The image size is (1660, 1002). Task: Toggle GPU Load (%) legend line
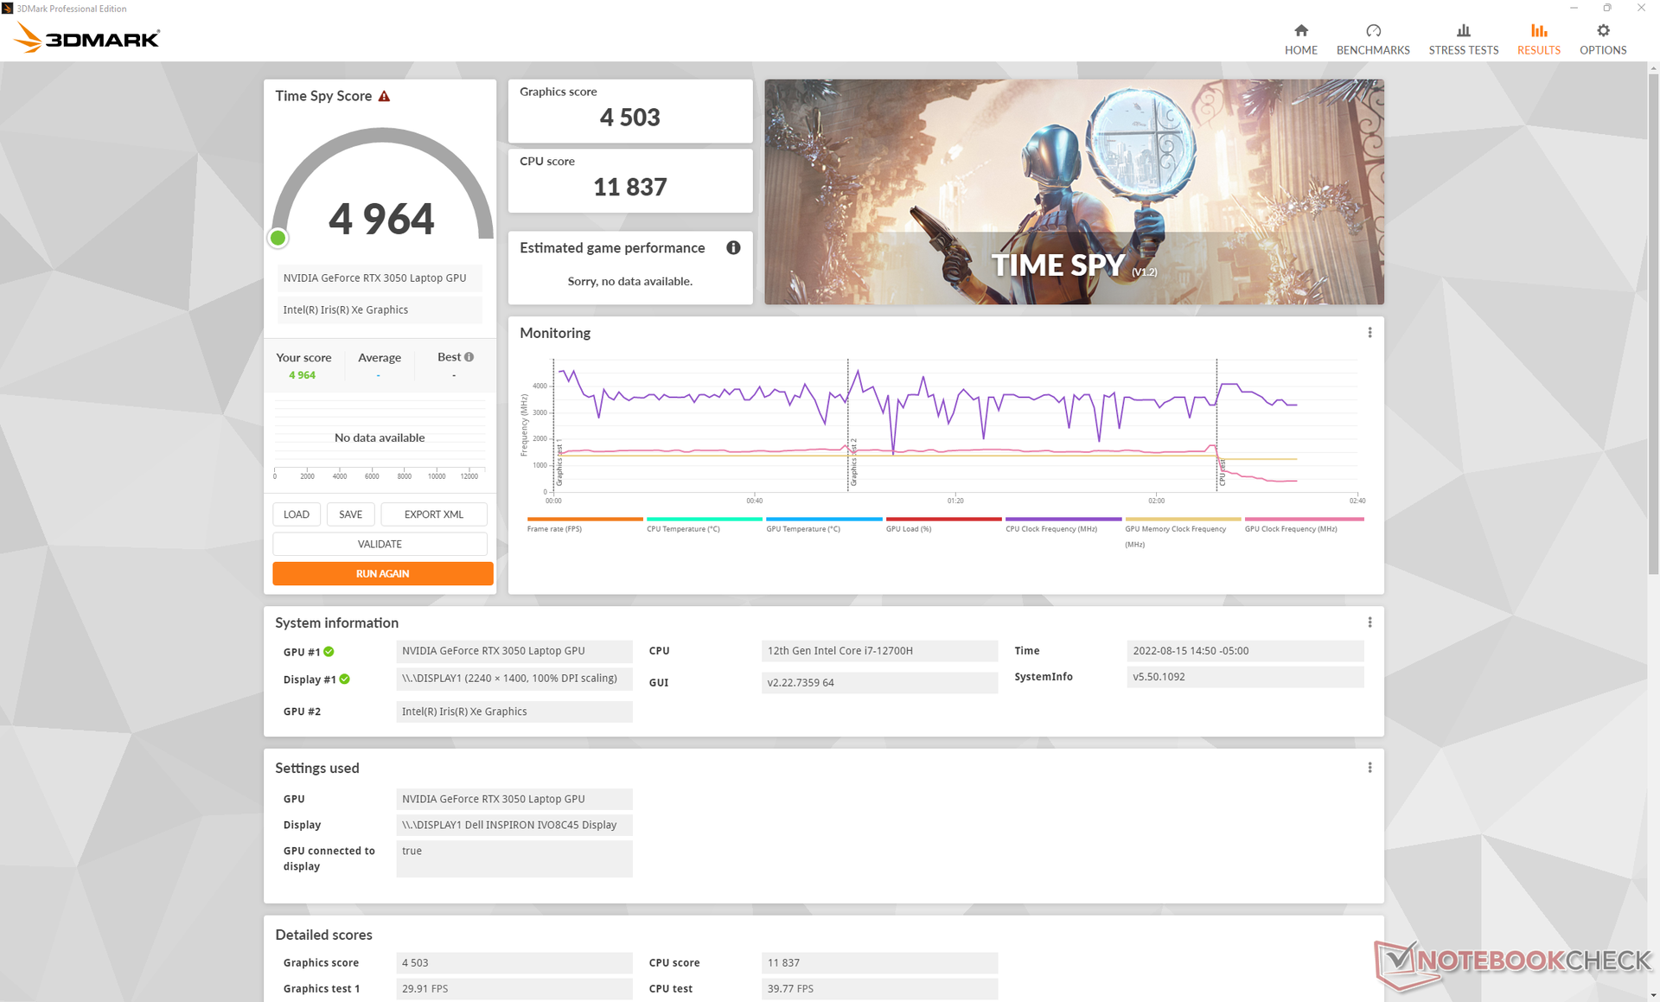(909, 528)
